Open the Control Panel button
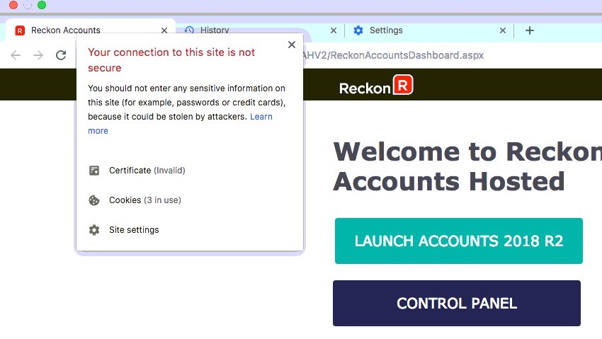This screenshot has width=602, height=339. [x=457, y=304]
